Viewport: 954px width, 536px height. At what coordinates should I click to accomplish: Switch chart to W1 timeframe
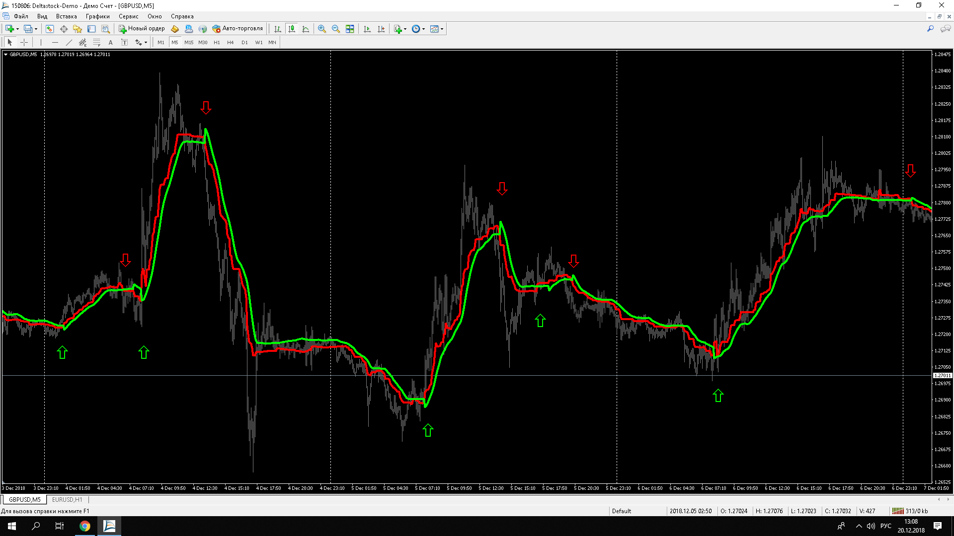tap(259, 42)
